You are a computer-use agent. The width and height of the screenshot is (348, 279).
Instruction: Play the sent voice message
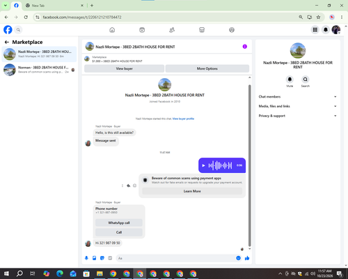(203, 165)
